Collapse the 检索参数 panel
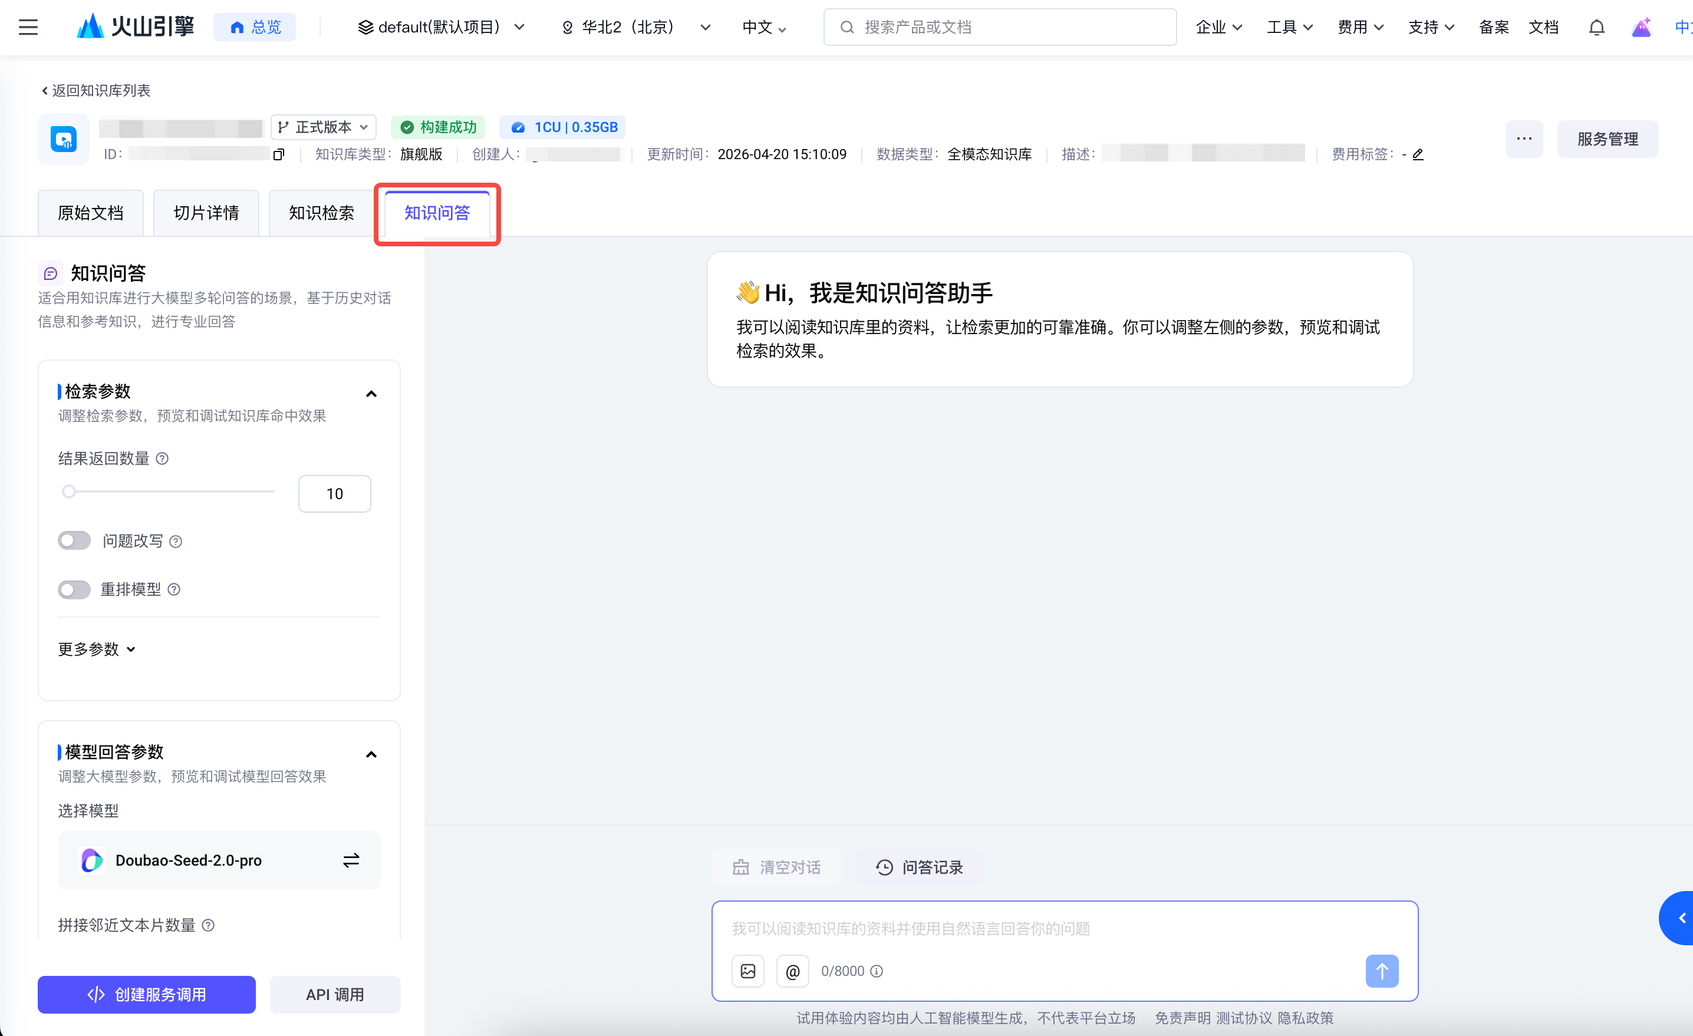The image size is (1693, 1036). point(371,394)
